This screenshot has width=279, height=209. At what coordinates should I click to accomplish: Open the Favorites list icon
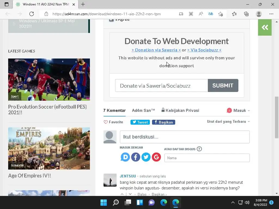coord(234,14)
